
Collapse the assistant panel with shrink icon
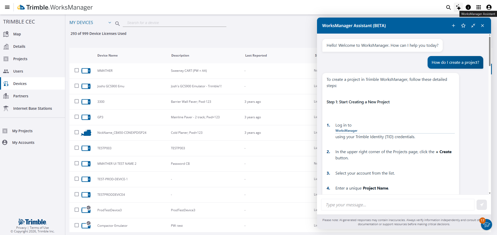point(473,26)
